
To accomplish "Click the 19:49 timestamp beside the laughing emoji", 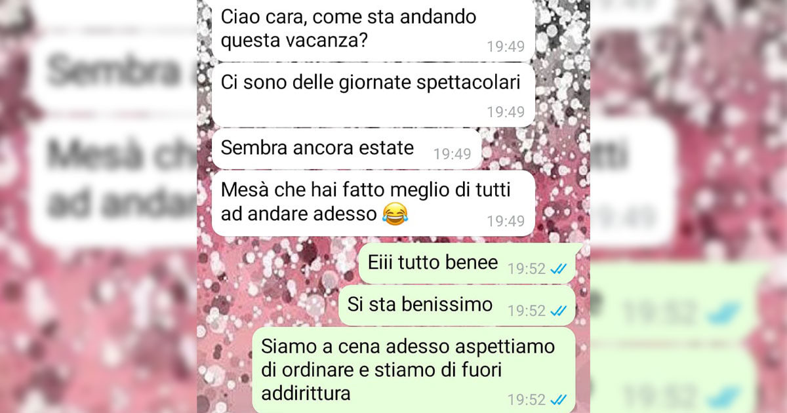I will coord(506,221).
